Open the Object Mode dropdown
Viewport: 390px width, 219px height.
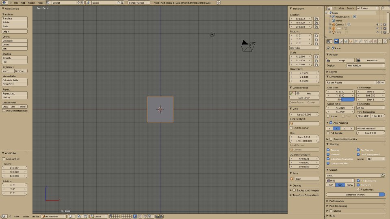54,217
